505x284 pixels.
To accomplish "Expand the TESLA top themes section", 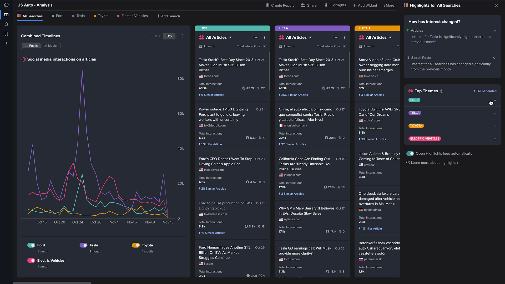I will pos(495,113).
